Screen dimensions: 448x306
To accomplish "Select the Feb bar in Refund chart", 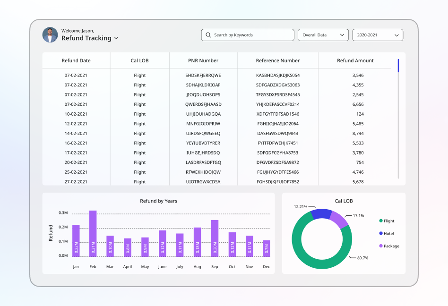I will (x=93, y=233).
